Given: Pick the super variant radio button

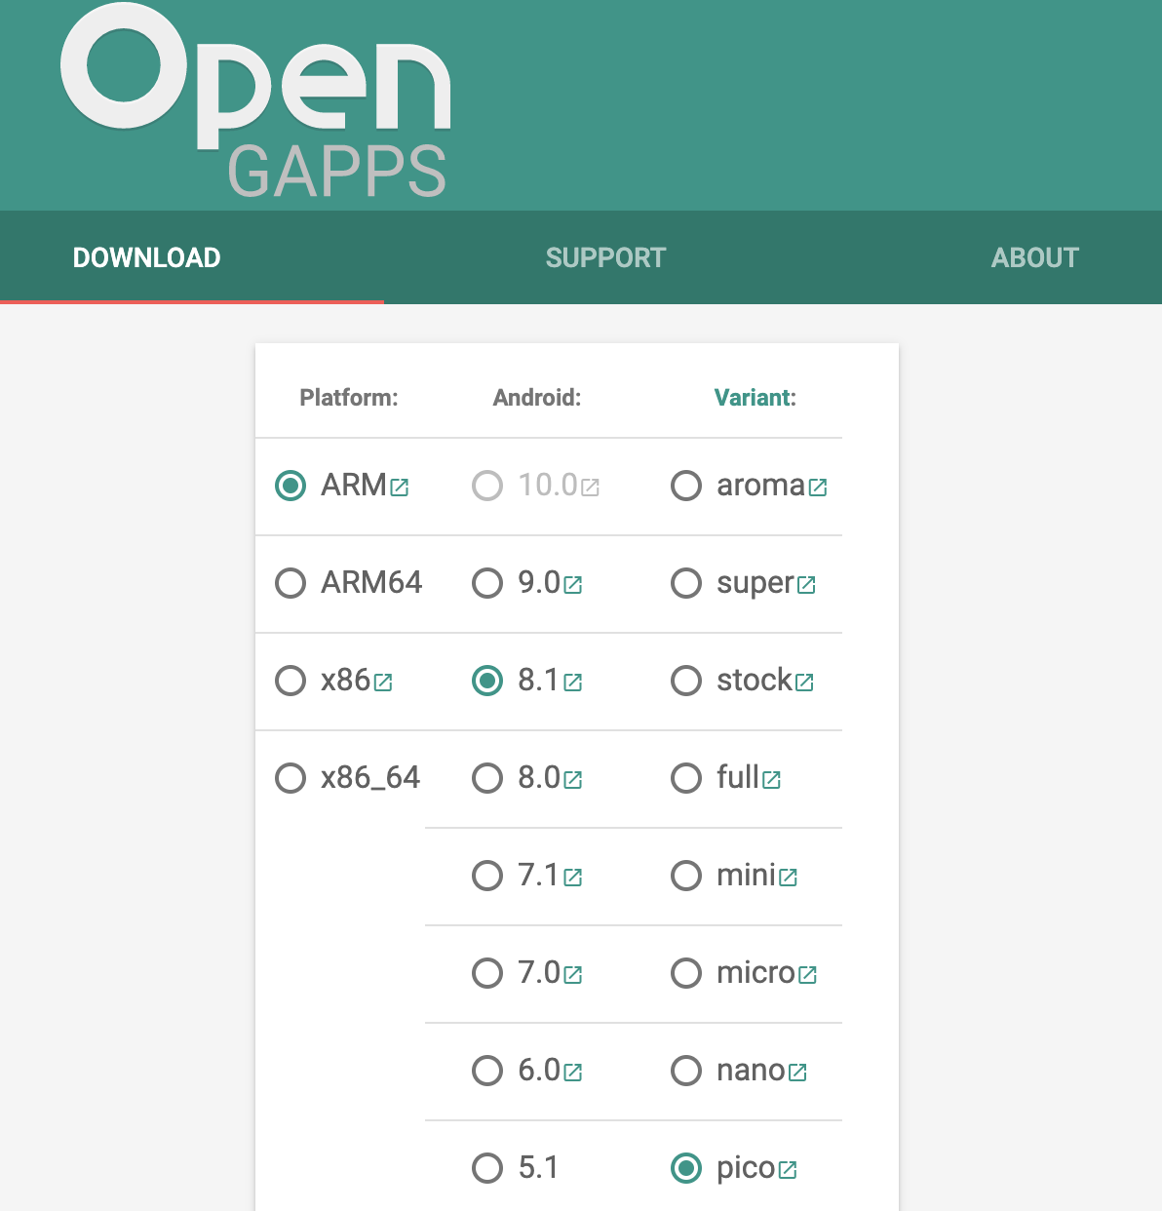Looking at the screenshot, I should (x=686, y=583).
